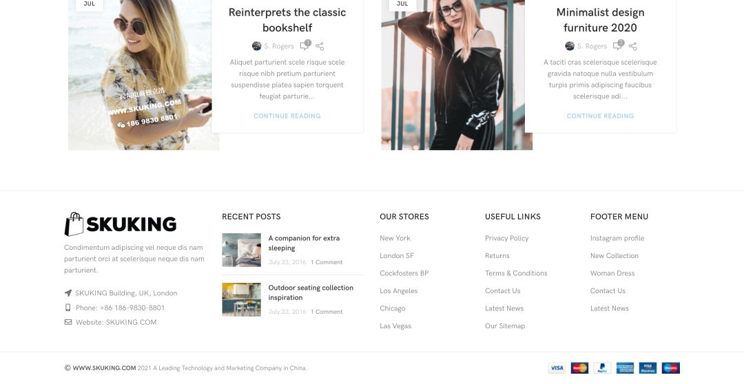Click share icon on bookshelf post

[x=320, y=47]
